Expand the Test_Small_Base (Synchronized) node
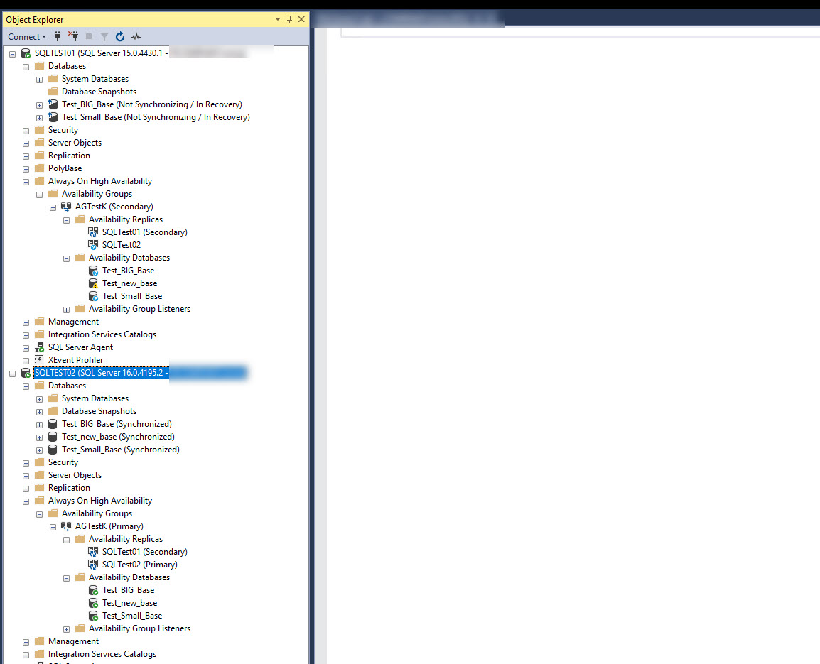This screenshot has height=664, width=820. [x=39, y=450]
